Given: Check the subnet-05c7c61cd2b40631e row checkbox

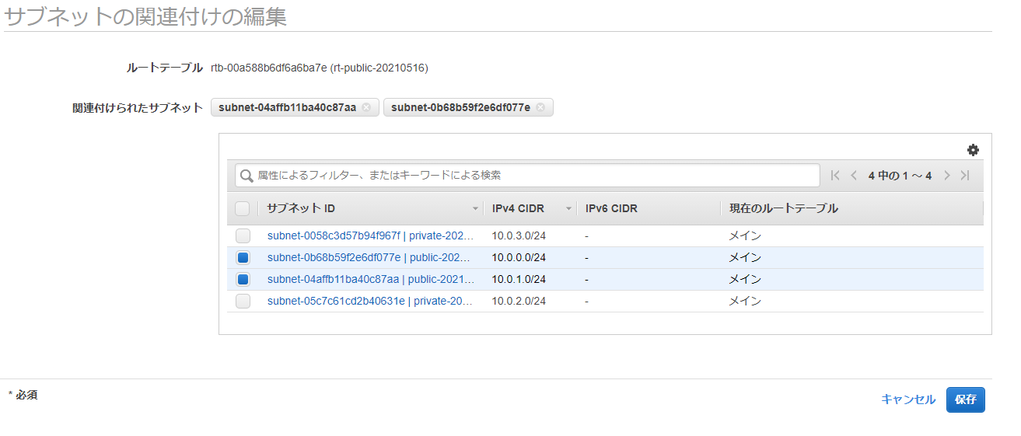Looking at the screenshot, I should coord(243,301).
